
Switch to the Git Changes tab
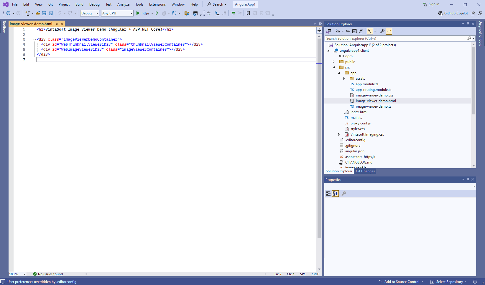tap(365, 171)
